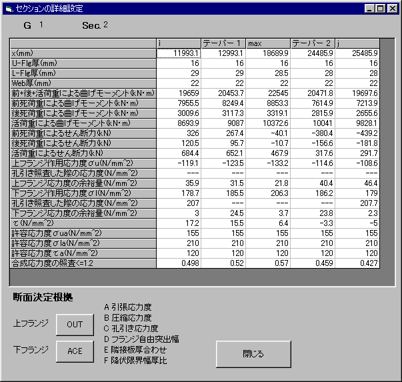402x382 pixels.
Task: Click the 'D フランジ自由突出幅' legend label
Action: (x=141, y=339)
